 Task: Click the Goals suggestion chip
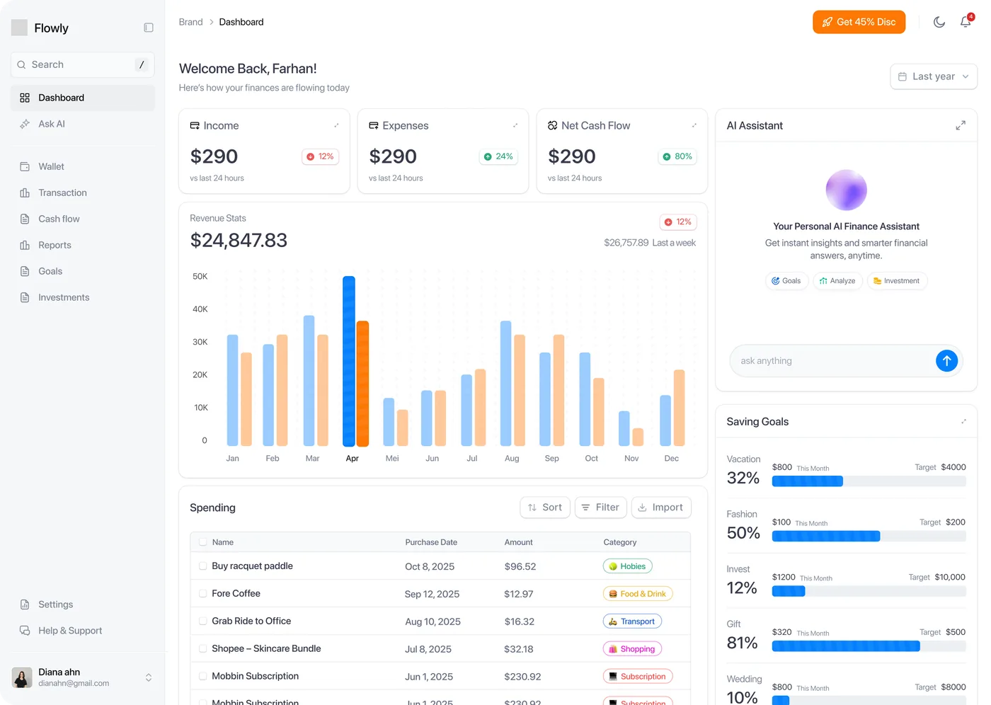[786, 281]
